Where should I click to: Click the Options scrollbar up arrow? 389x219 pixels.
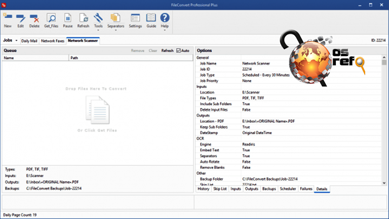click(x=384, y=57)
